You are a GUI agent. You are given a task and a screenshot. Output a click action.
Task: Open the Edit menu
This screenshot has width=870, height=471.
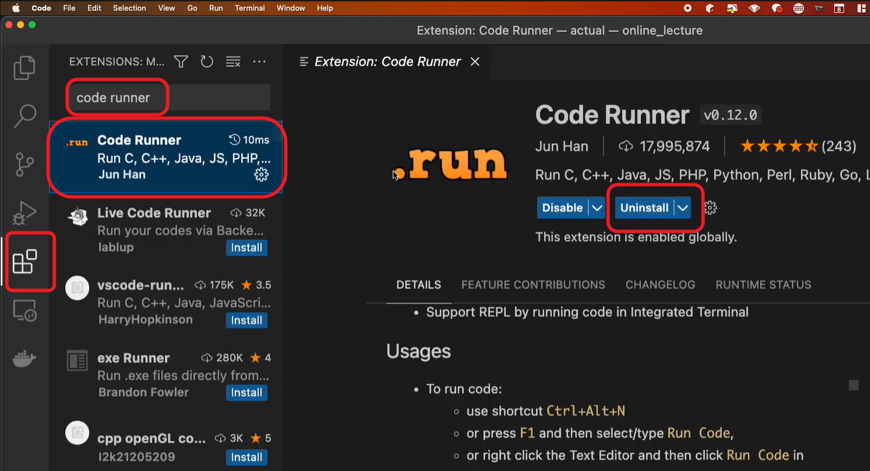(x=94, y=8)
